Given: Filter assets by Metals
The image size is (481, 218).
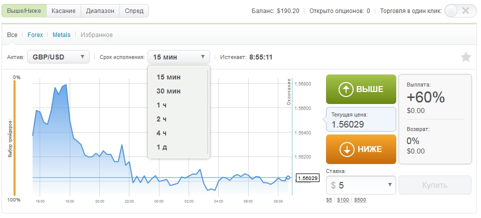Looking at the screenshot, I should point(61,35).
